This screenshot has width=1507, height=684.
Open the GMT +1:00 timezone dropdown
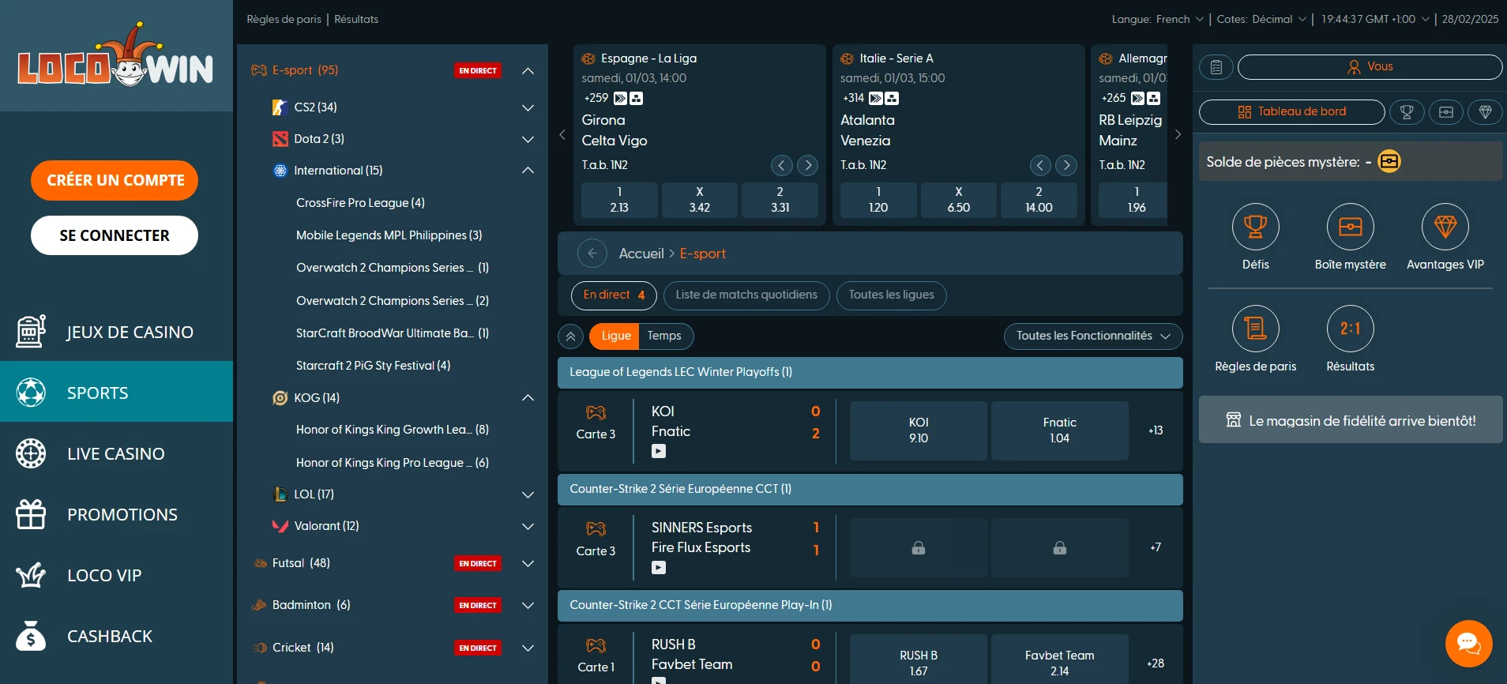click(1375, 20)
